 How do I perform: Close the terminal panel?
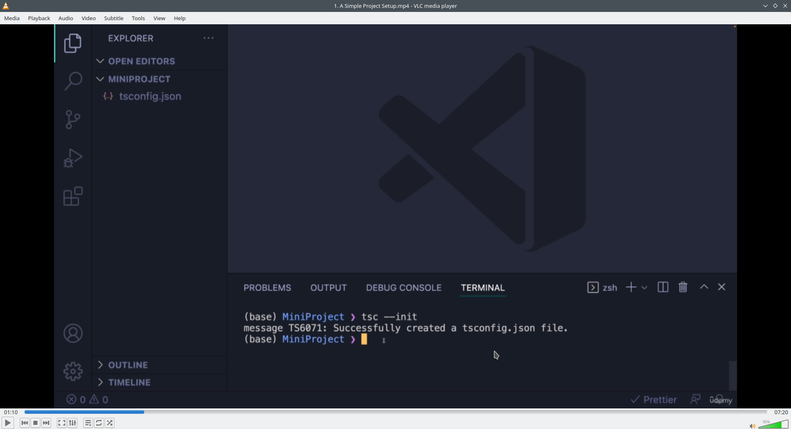pyautogui.click(x=722, y=287)
